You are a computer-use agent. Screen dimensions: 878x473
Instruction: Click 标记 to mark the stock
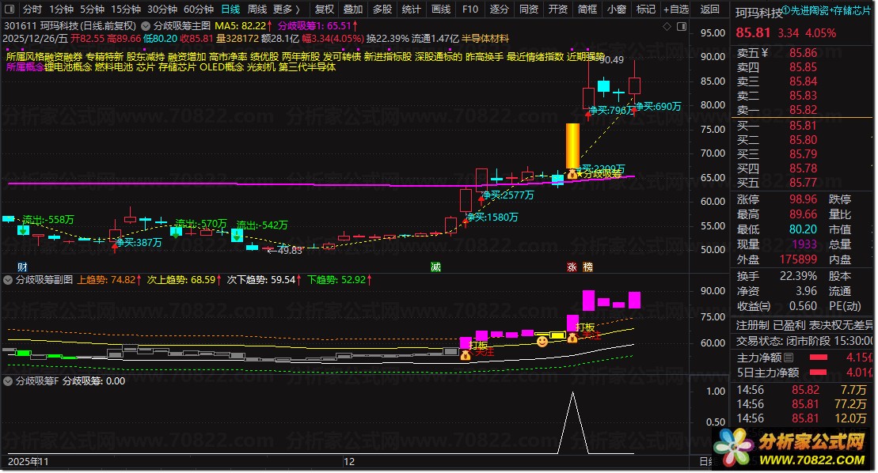coord(645,9)
